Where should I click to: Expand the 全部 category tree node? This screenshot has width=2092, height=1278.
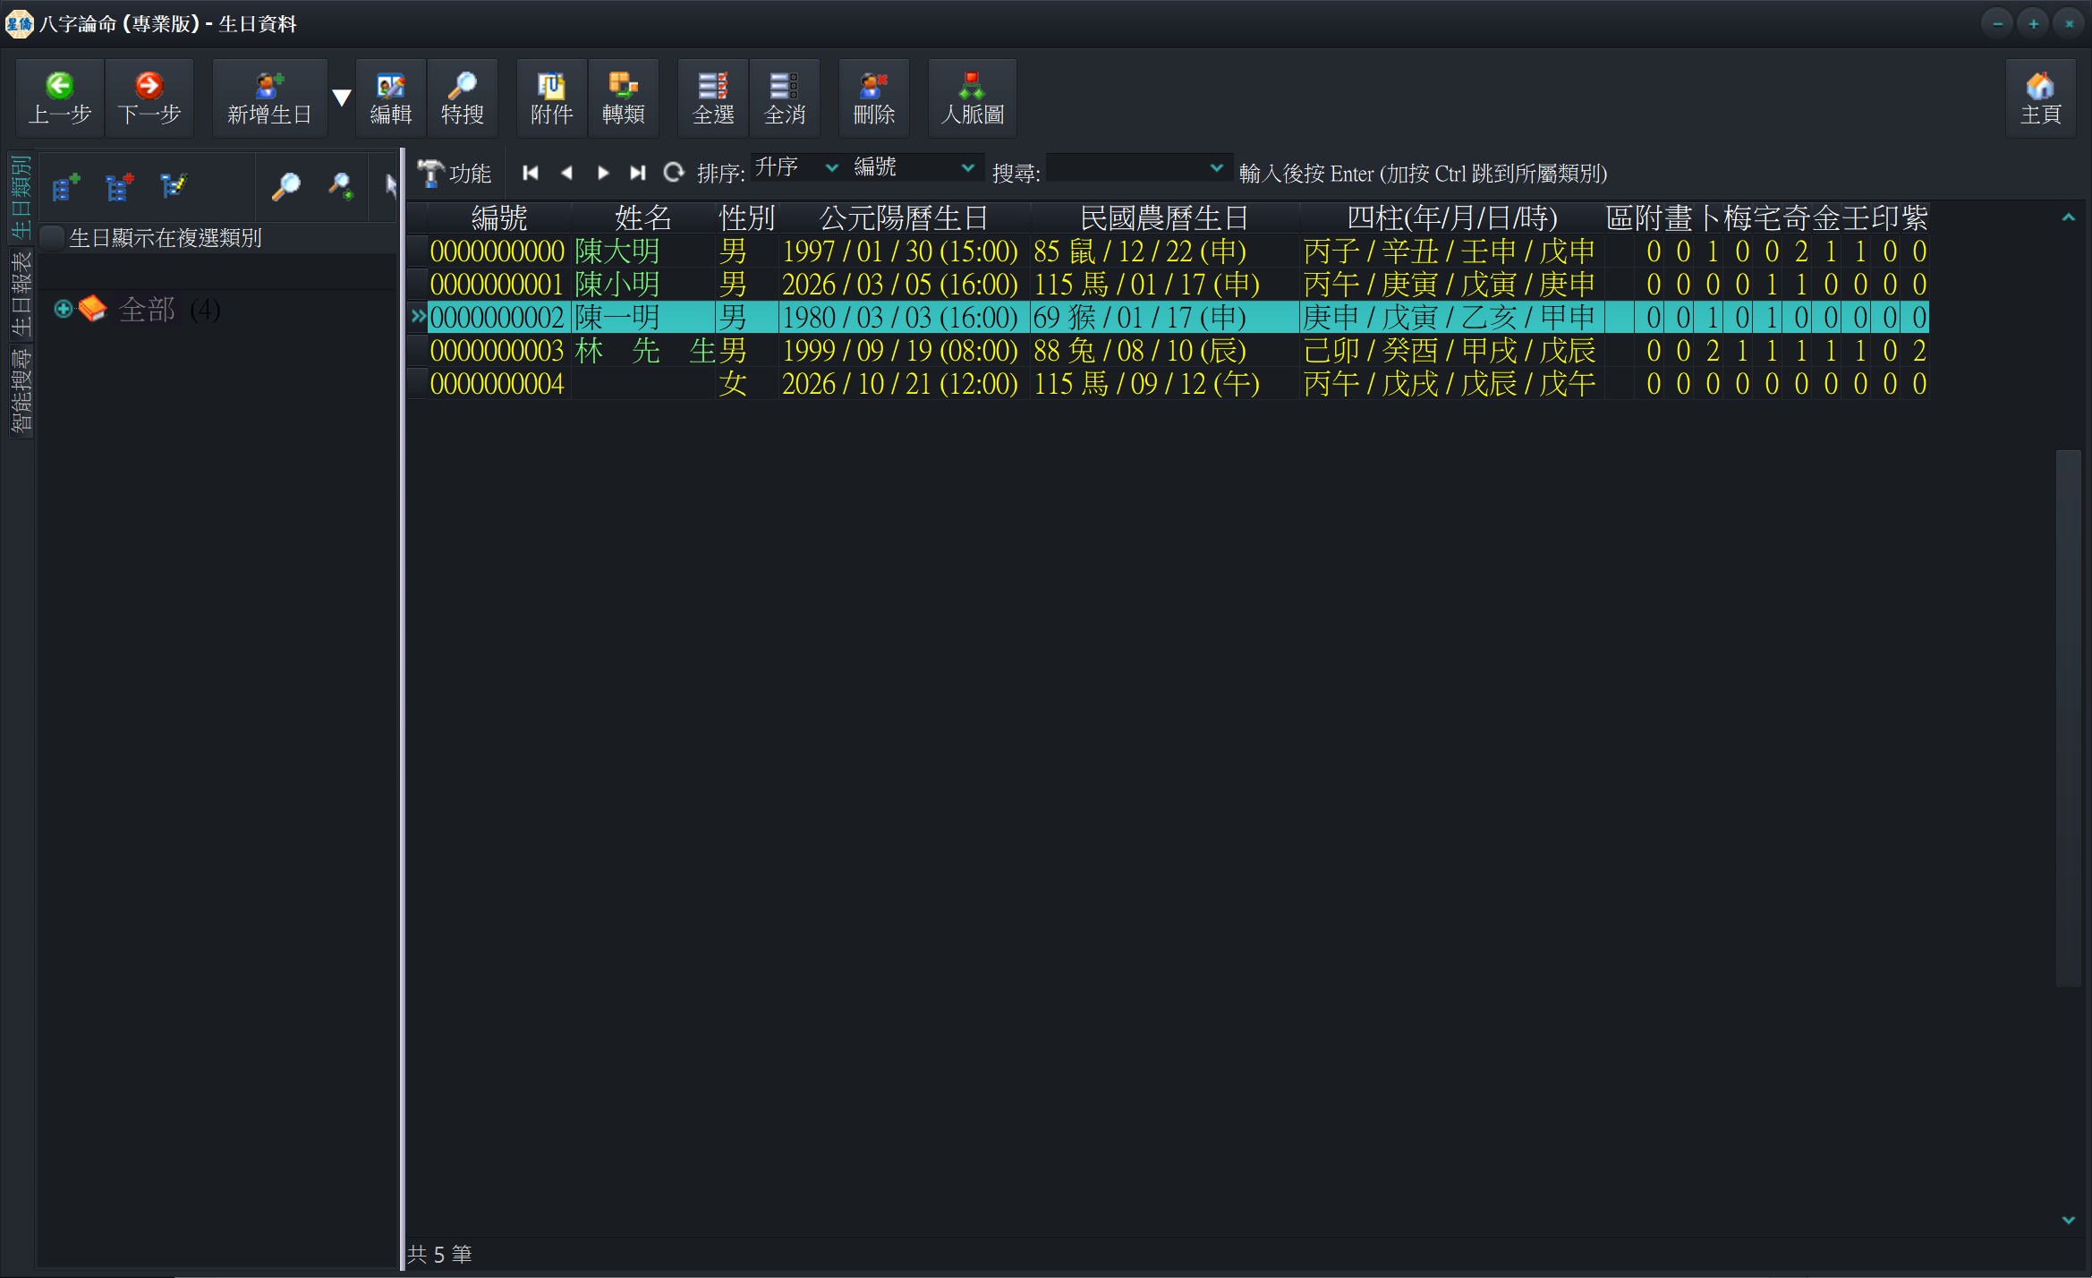click(x=63, y=310)
